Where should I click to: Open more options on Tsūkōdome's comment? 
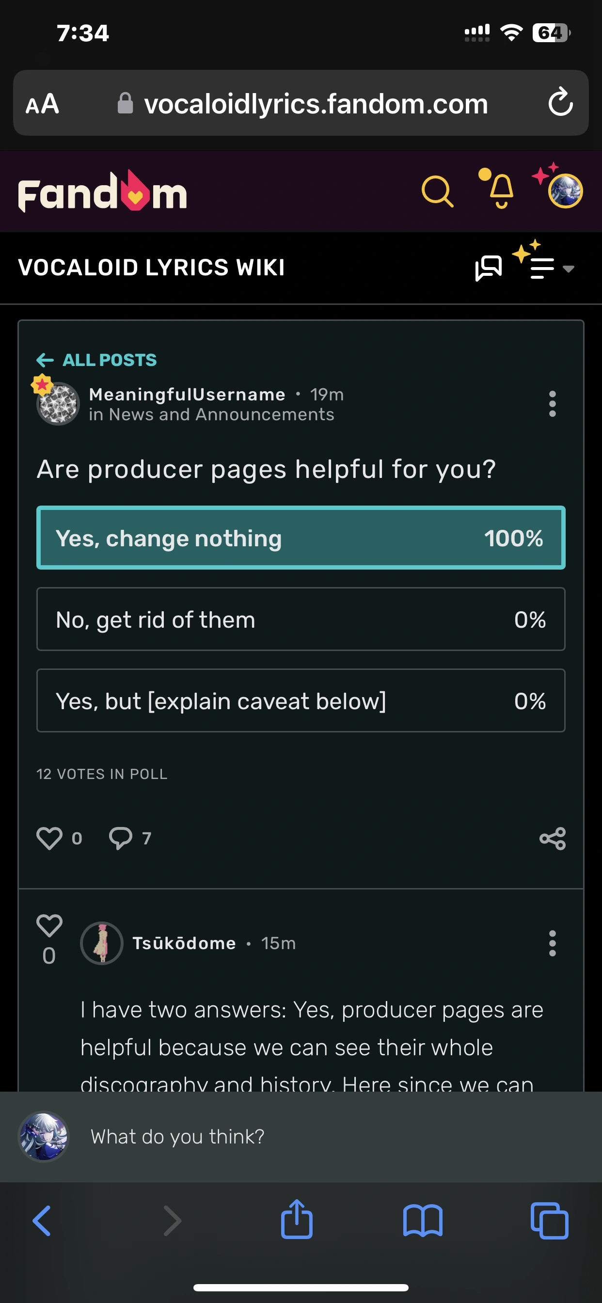point(553,943)
